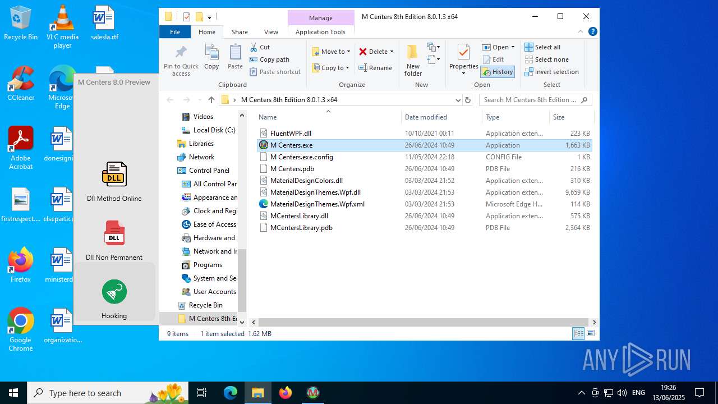This screenshot has width=718, height=404.
Task: Click the address bar path
Action: [289, 100]
